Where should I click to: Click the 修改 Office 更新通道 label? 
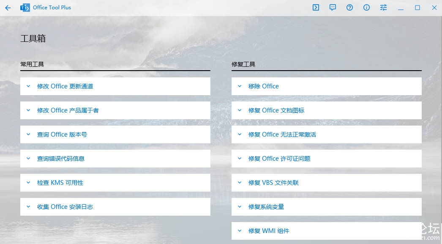65,86
